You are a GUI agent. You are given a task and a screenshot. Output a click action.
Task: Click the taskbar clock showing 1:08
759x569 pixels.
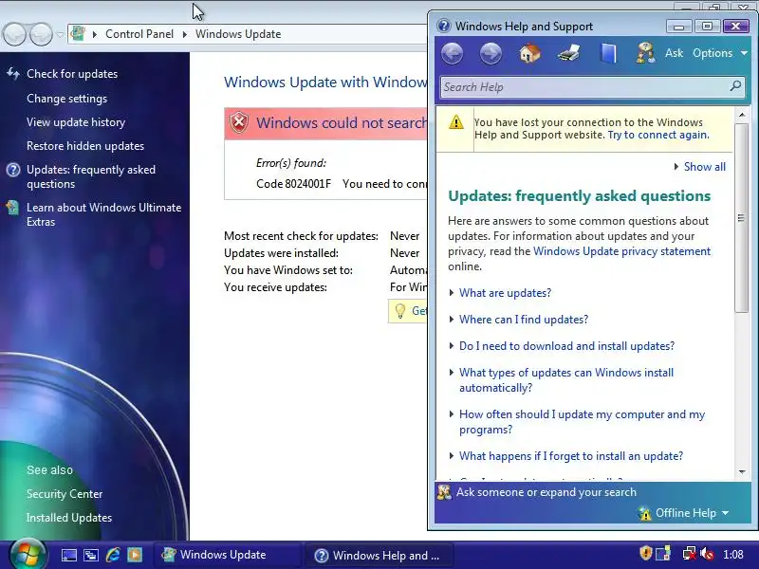point(732,555)
